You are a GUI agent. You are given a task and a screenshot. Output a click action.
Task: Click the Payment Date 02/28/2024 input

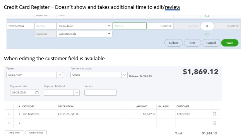(25, 93)
